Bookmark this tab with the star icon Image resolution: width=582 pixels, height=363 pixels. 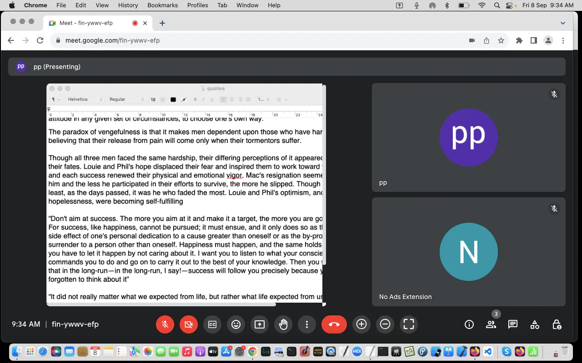coord(501,40)
